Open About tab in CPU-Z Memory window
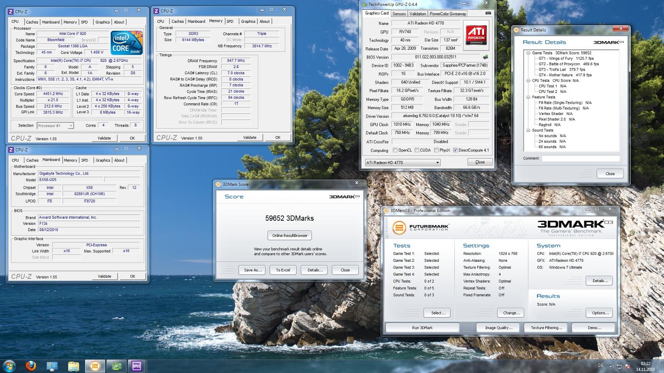The image size is (664, 373). [x=265, y=21]
